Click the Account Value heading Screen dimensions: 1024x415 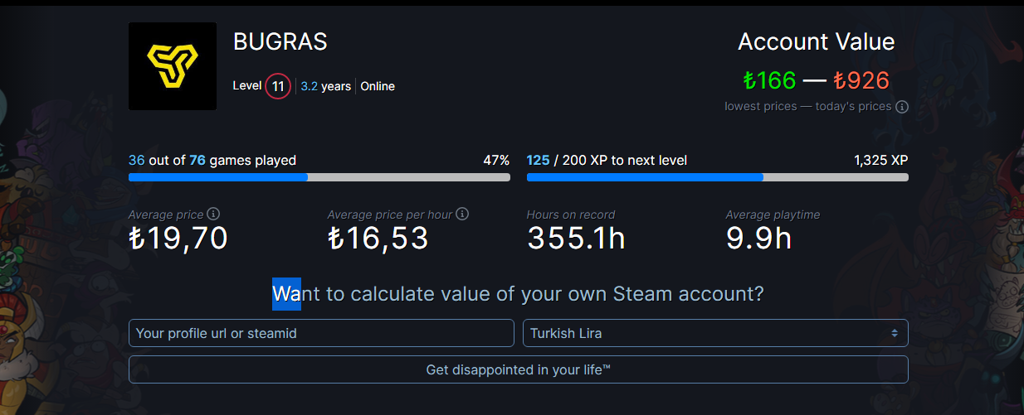click(816, 41)
